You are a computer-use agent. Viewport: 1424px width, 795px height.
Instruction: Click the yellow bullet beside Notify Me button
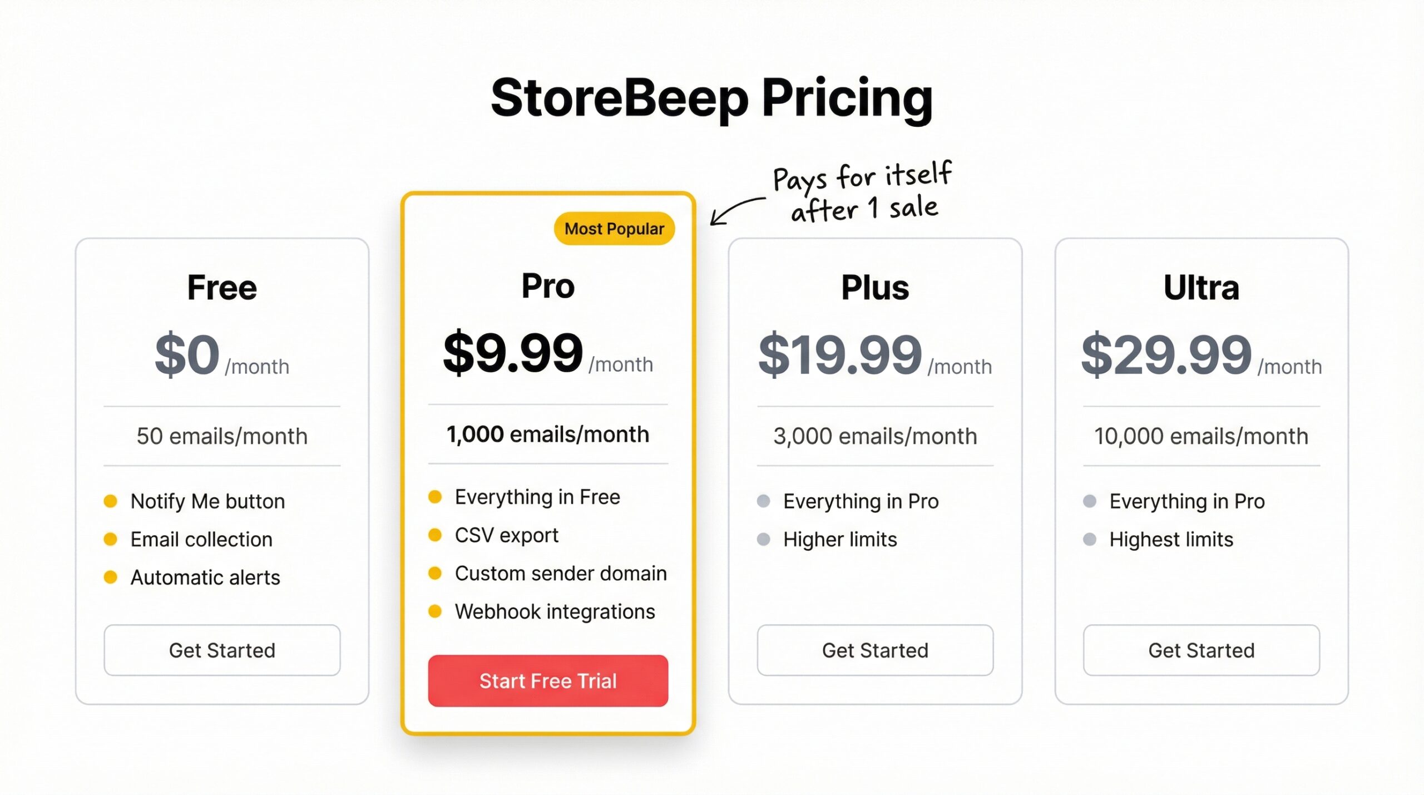(x=111, y=501)
